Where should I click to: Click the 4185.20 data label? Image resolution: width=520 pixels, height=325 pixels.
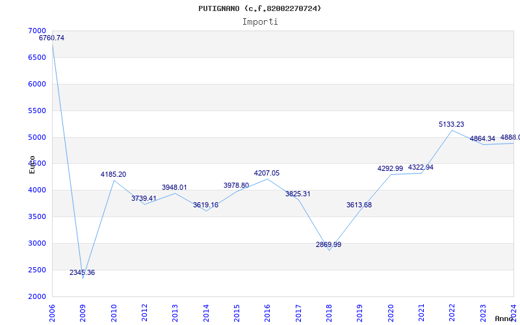[114, 175]
